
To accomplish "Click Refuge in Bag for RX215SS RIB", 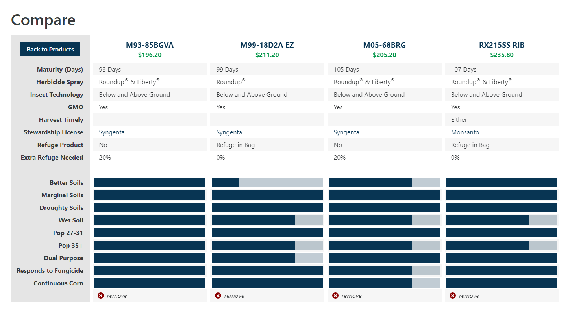I will [x=470, y=145].
